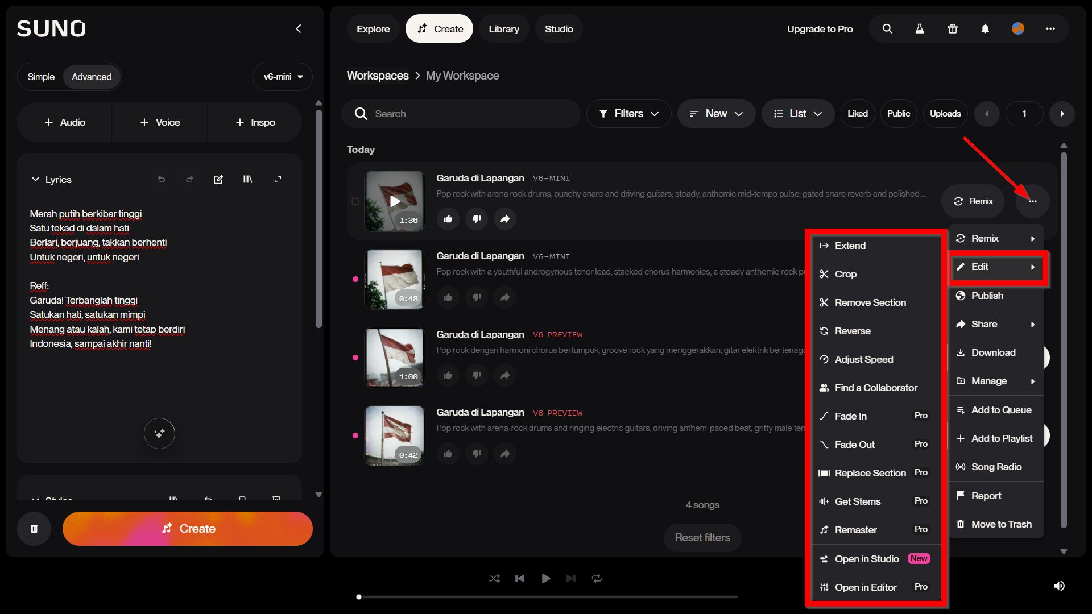Image resolution: width=1092 pixels, height=614 pixels.
Task: Open the search icon in top bar
Action: point(887,28)
